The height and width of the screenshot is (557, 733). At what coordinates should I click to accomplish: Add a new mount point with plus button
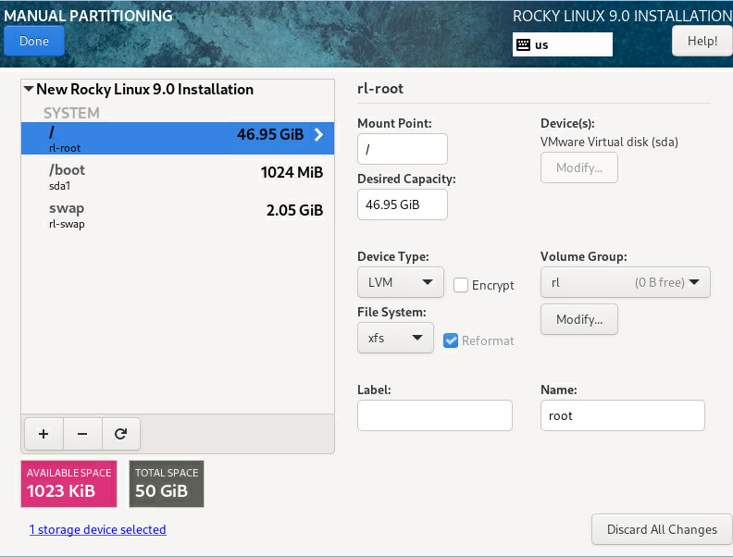(43, 434)
